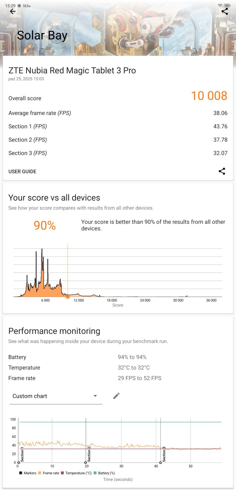
Task: Select the Section 3 marker on the timeline
Action: click(160, 463)
